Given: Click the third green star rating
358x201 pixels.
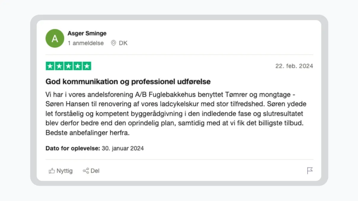Looking at the screenshot, I should pos(68,66).
